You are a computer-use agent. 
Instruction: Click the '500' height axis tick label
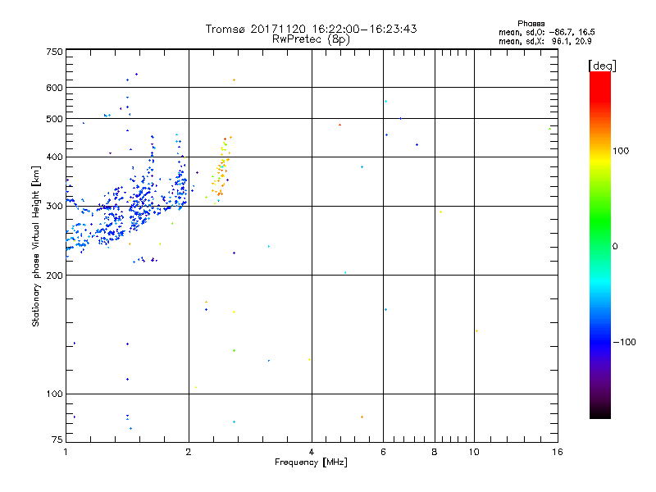(55, 119)
